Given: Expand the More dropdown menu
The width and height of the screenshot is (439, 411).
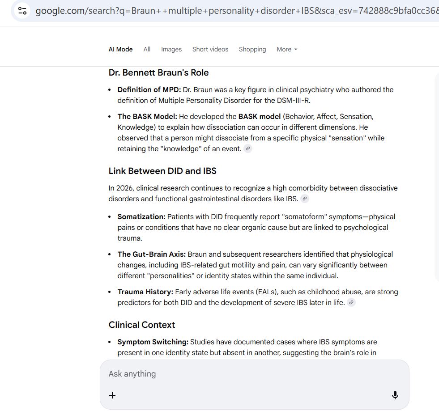Looking at the screenshot, I should [x=287, y=49].
